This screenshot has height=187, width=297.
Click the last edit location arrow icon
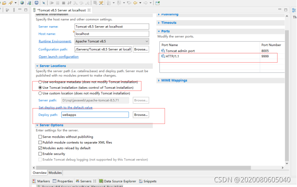pyautogui.click(x=129, y=3)
